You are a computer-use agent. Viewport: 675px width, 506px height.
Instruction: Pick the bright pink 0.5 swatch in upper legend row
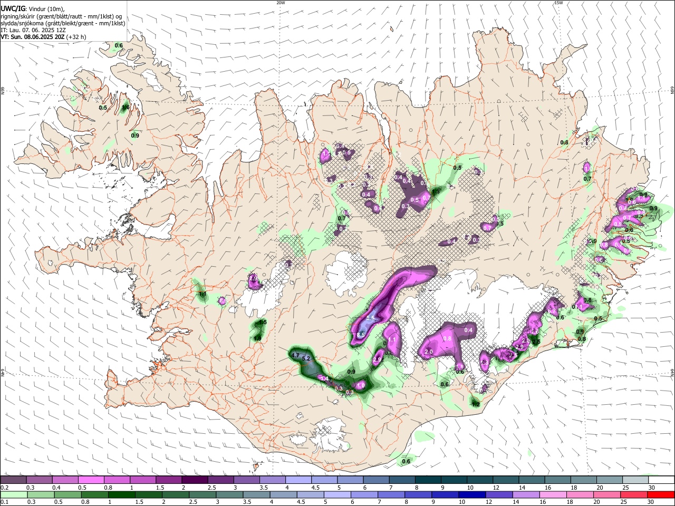[x=91, y=480]
